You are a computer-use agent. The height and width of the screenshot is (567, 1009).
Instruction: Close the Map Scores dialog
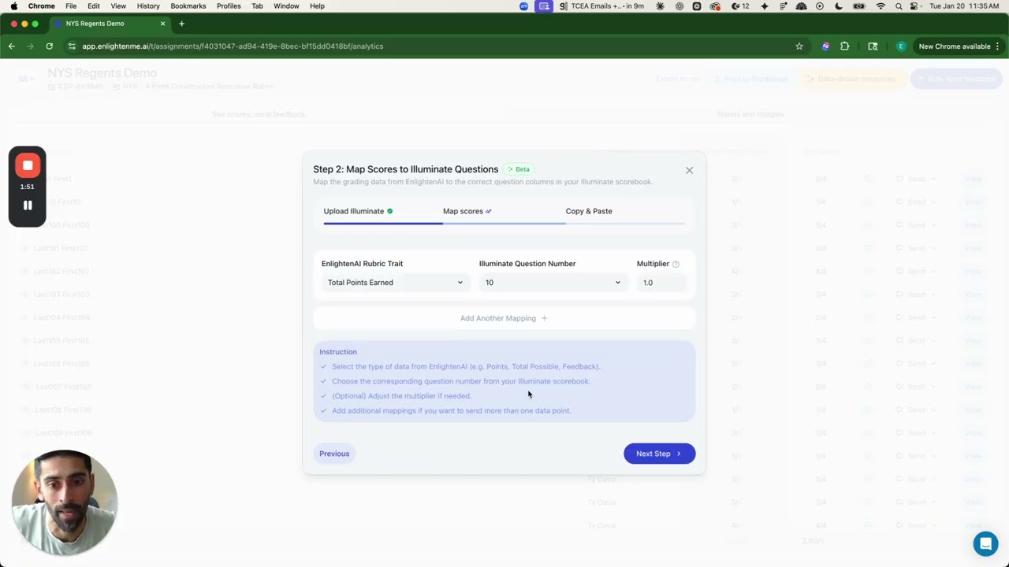pos(689,170)
